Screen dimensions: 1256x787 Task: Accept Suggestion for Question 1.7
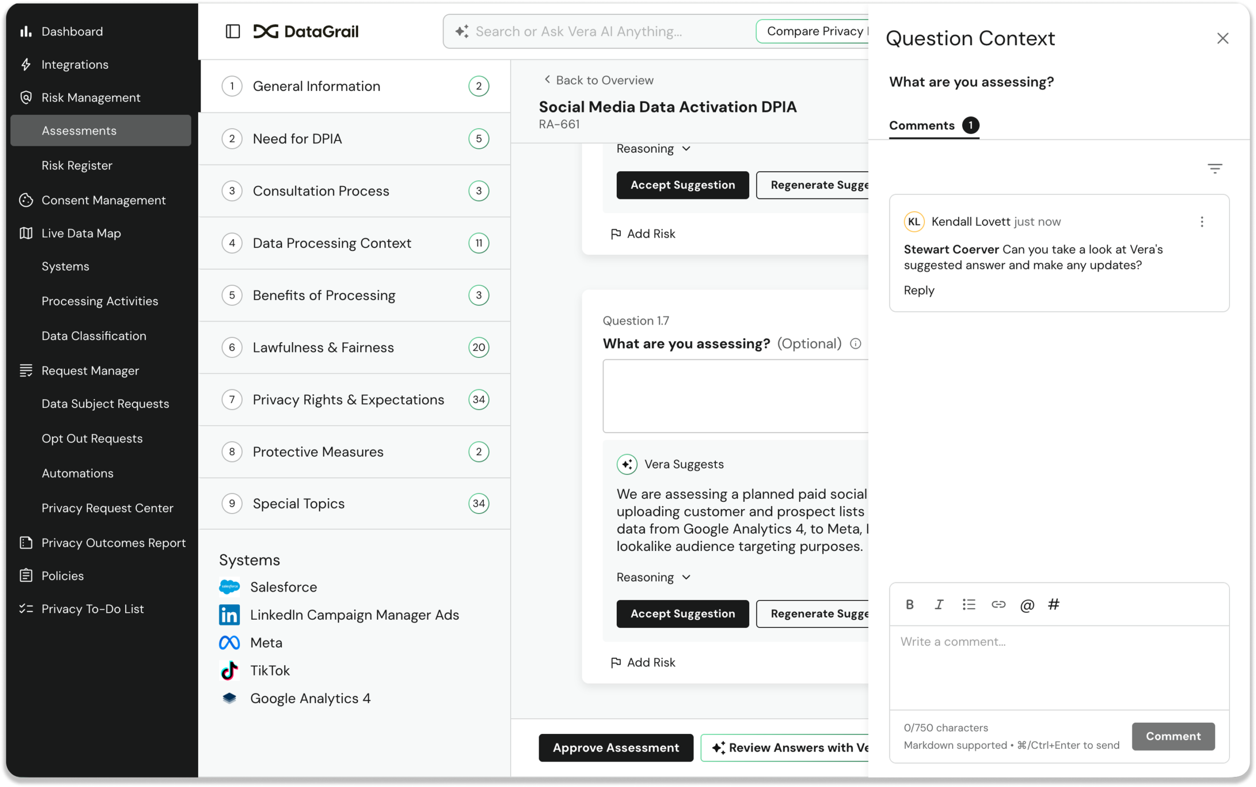tap(682, 614)
